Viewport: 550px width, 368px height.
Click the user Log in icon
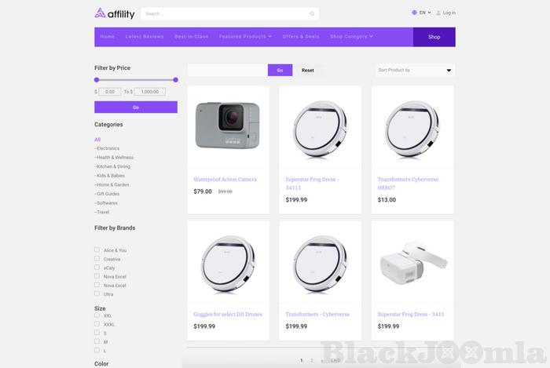click(438, 13)
